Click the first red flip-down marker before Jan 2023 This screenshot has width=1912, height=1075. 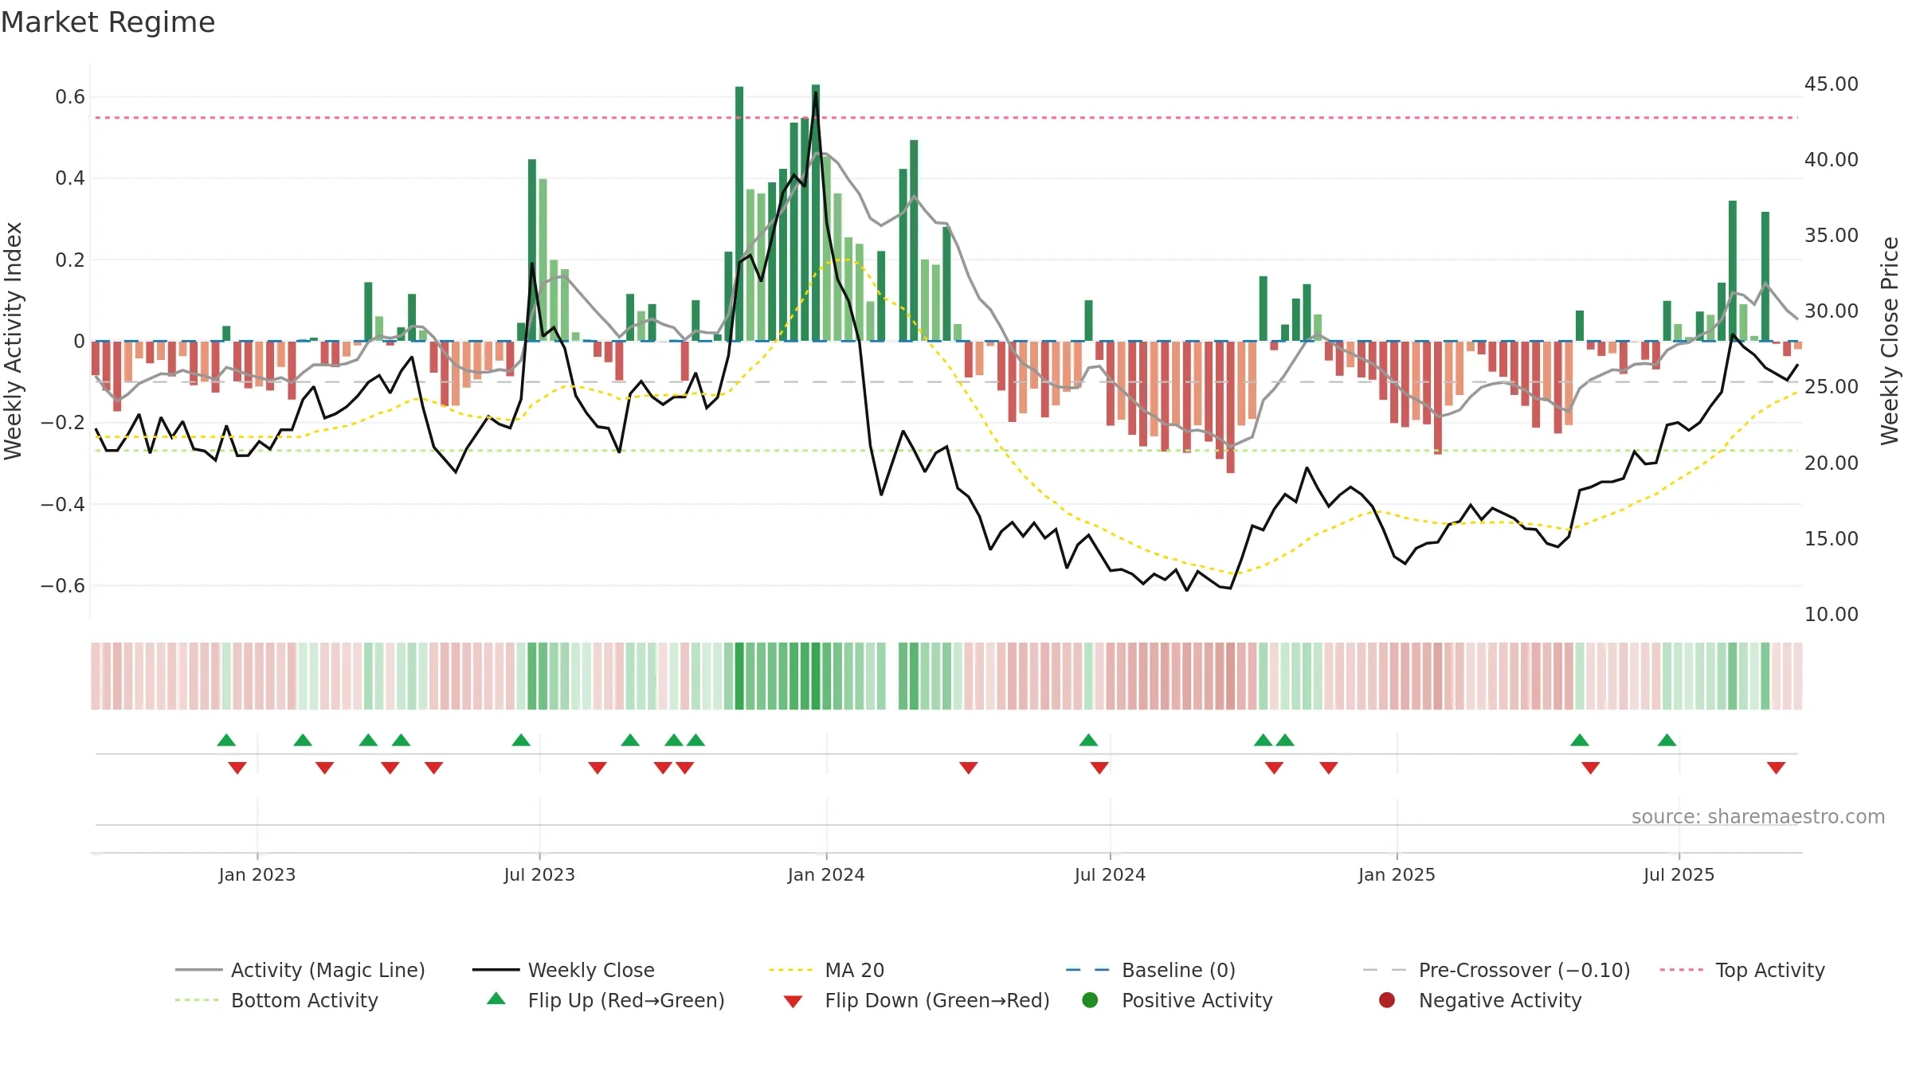(237, 768)
